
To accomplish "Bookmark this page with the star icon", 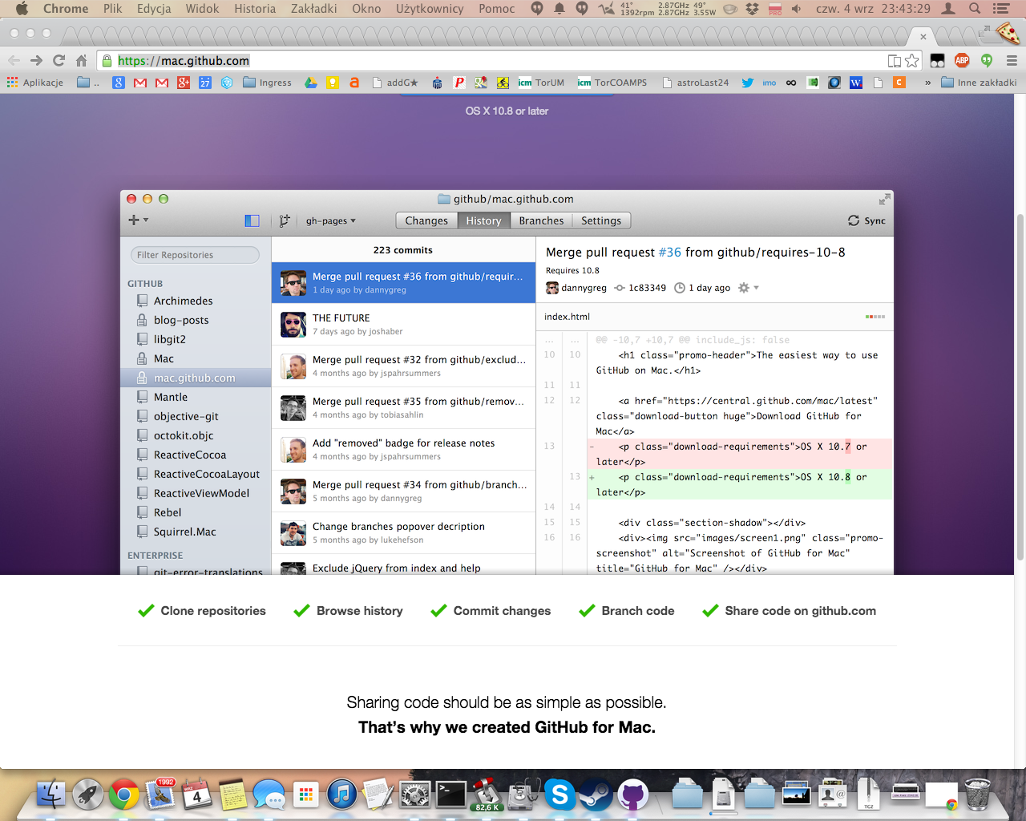I will click(912, 61).
